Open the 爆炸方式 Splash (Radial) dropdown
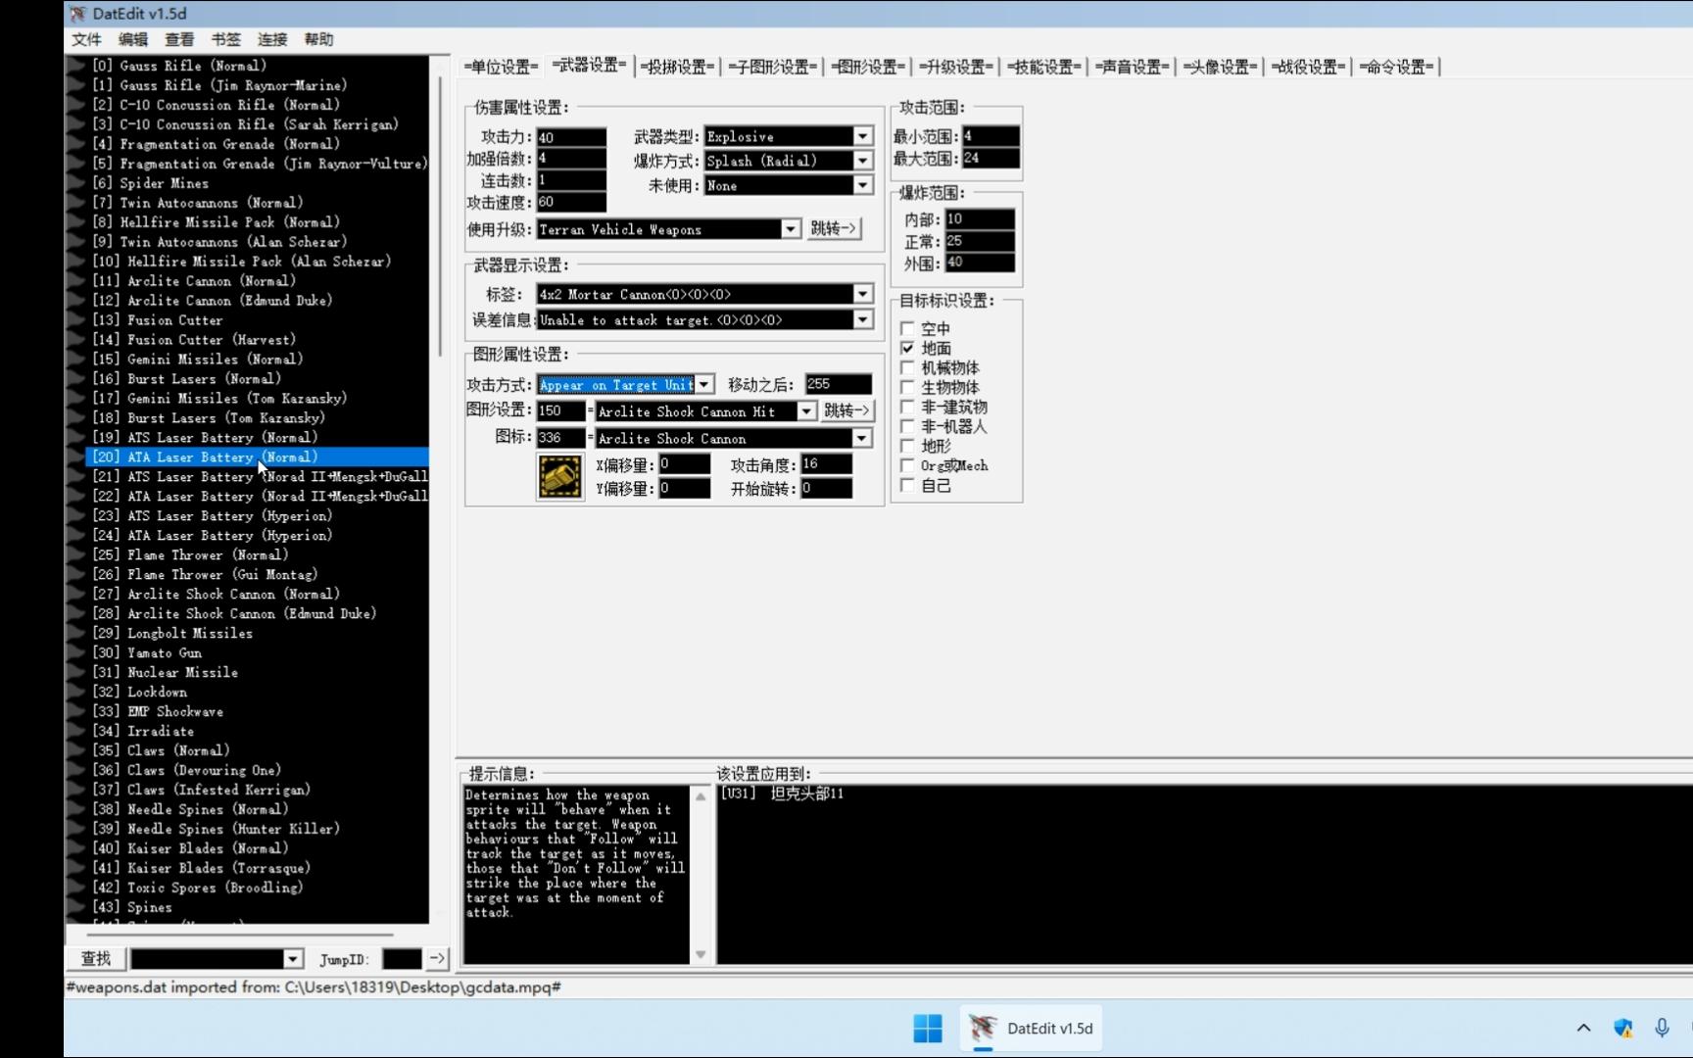The height and width of the screenshot is (1058, 1693). [861, 160]
